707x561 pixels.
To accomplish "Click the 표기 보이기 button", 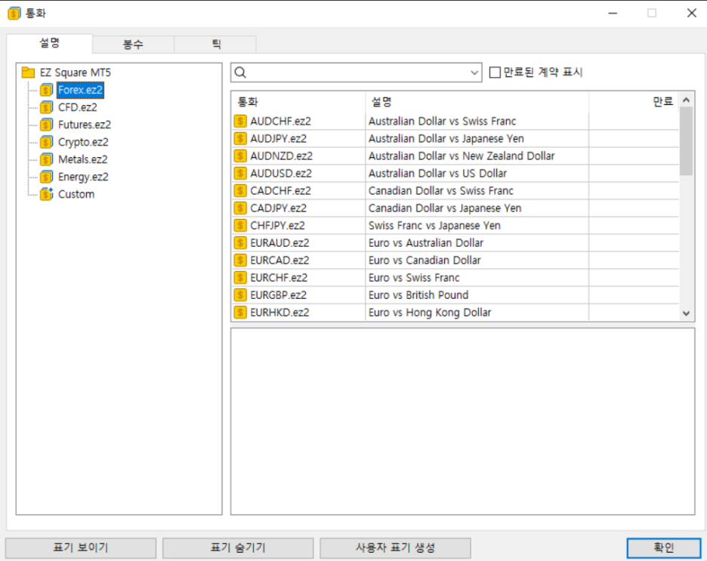I will click(x=81, y=548).
